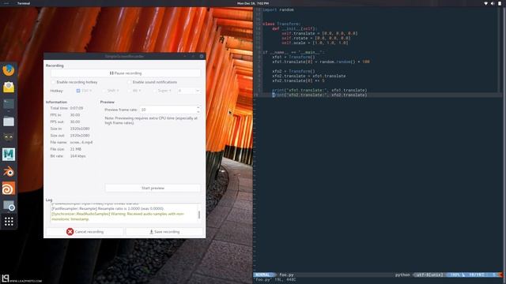Increase the preview frame rate stepper

pos(198,107)
